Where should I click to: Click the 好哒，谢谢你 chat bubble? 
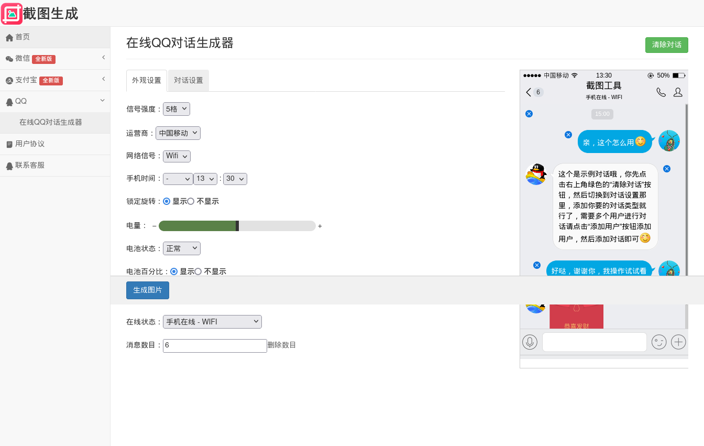(600, 268)
